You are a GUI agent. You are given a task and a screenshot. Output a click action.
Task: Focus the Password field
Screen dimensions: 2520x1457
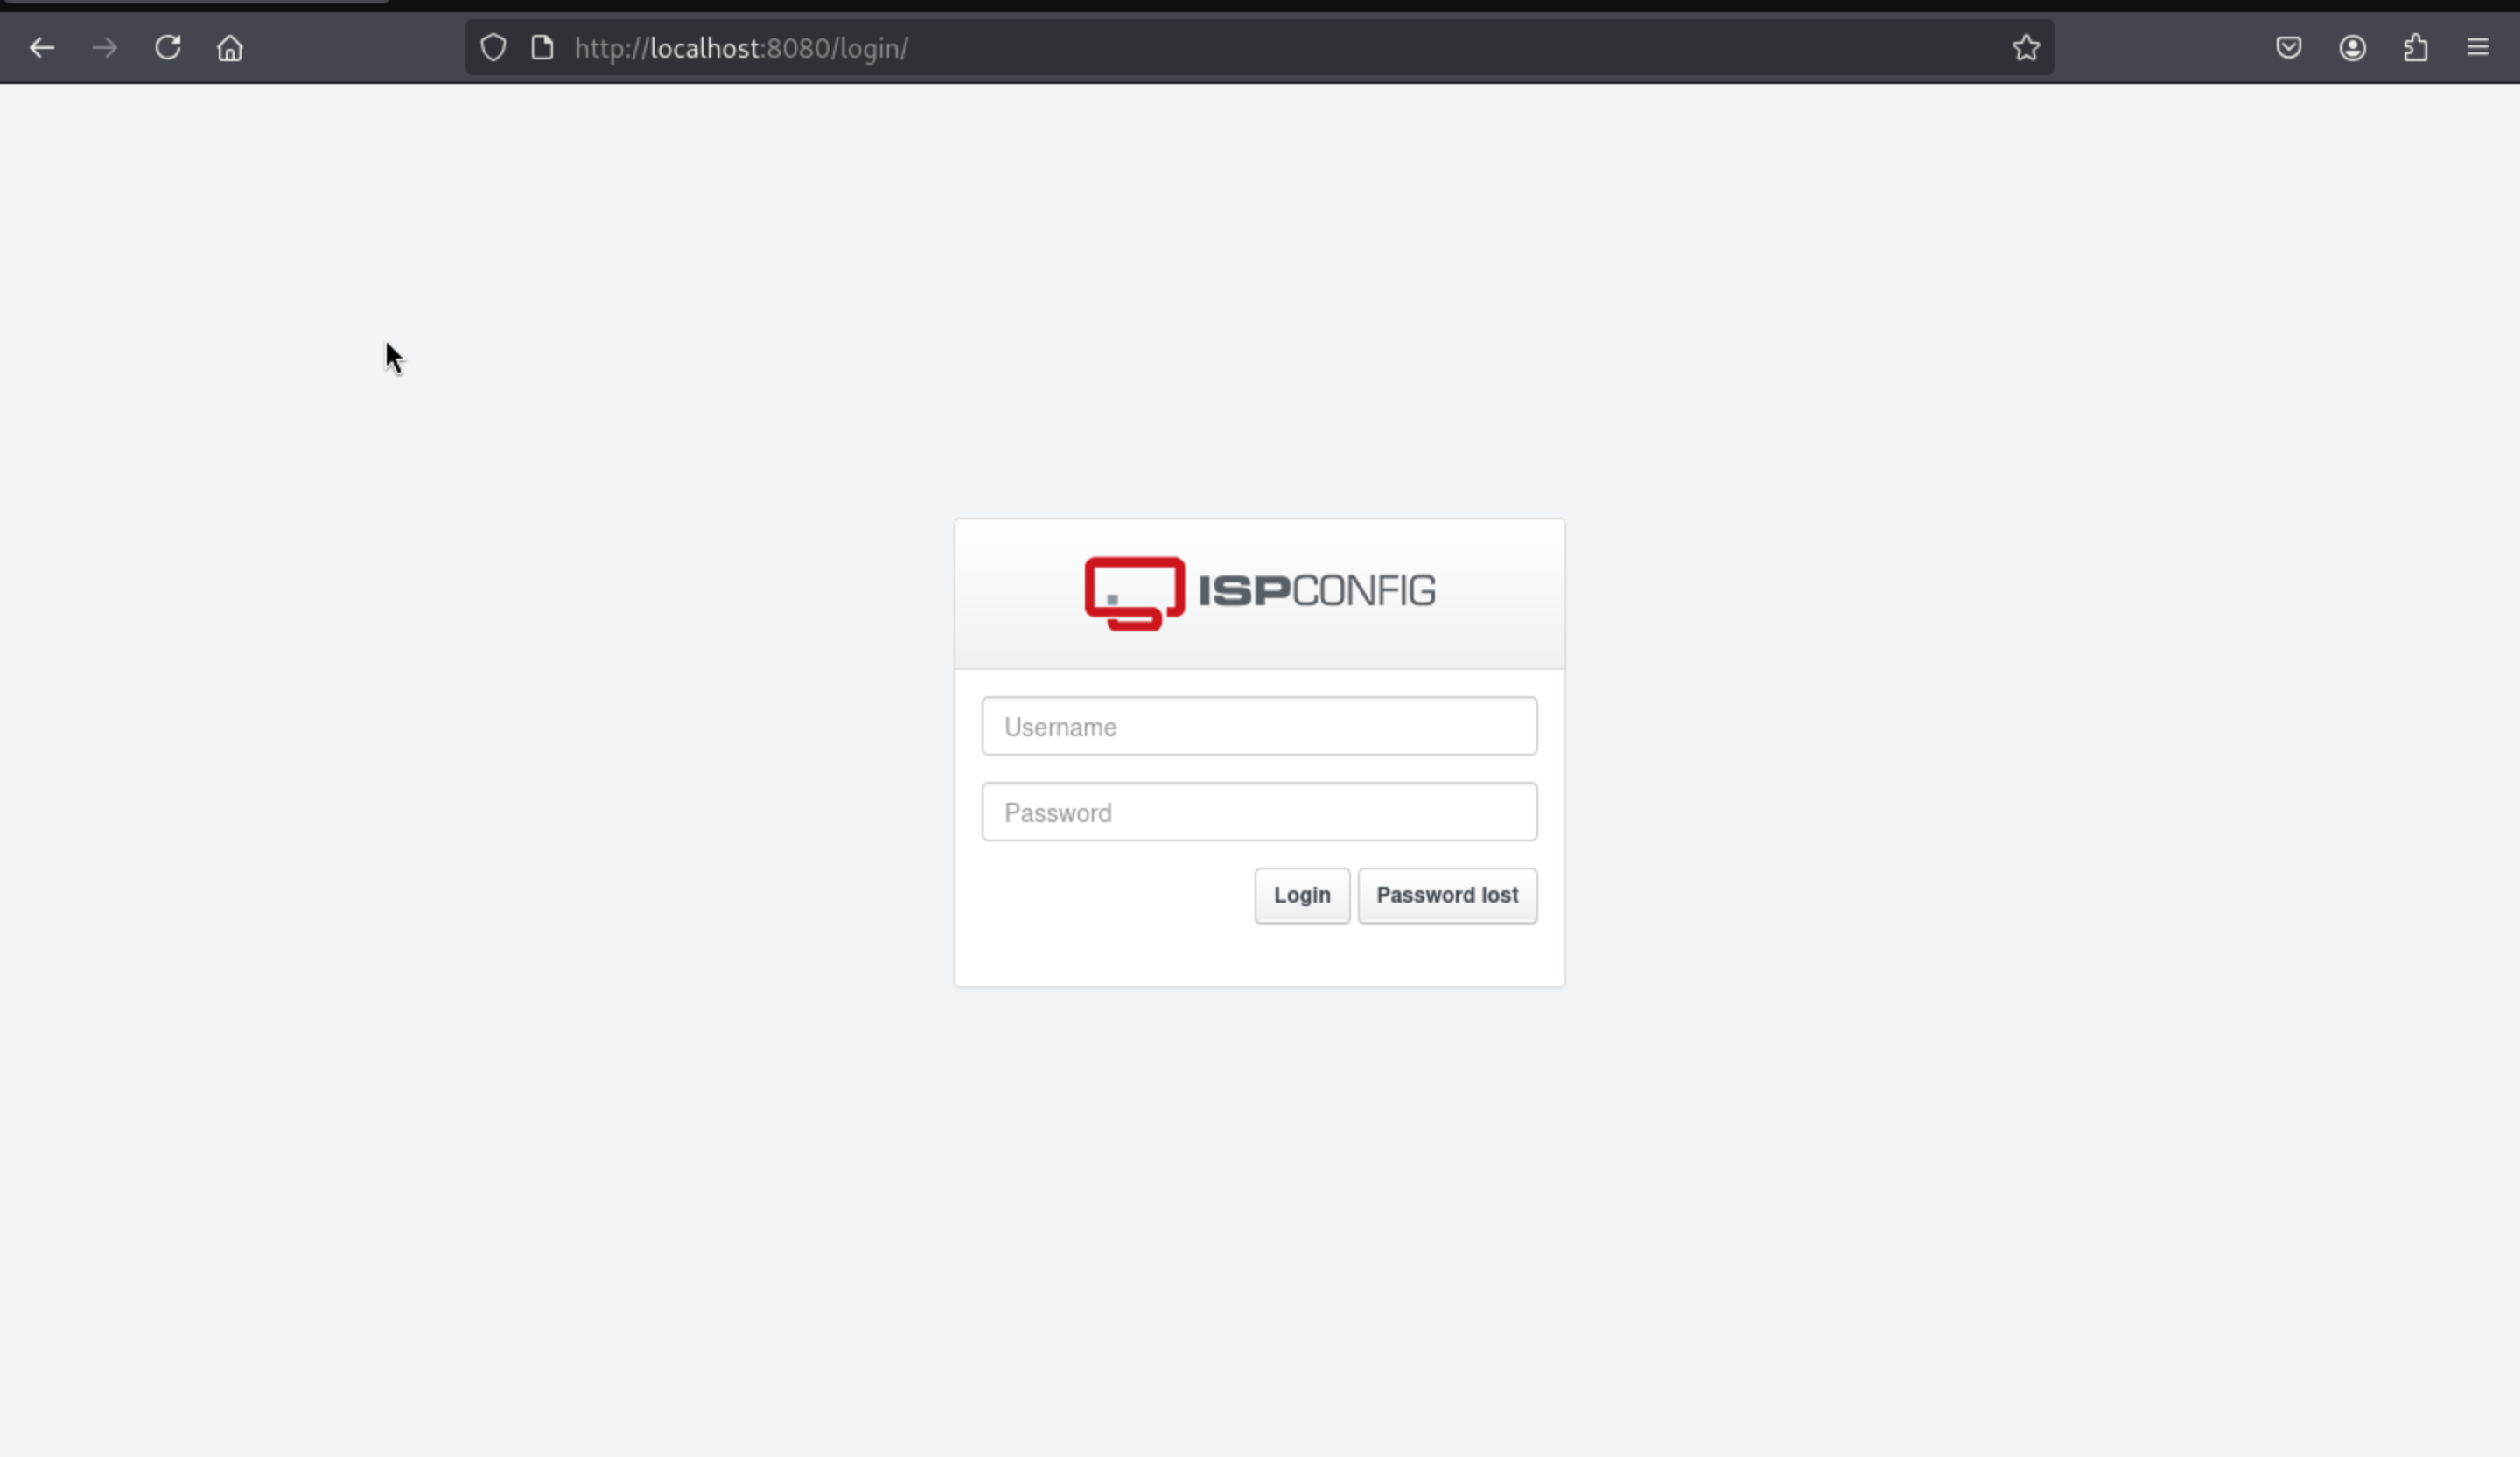[x=1259, y=812]
